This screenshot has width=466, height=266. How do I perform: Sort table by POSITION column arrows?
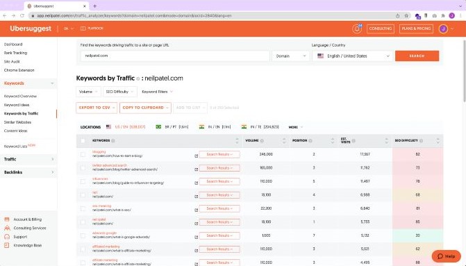332,140
